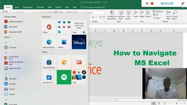187x105 pixels.
Task: Expand the Recently added list
Action: [8, 37]
